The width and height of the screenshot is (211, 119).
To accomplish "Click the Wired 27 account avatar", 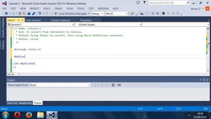I will (x=207, y=9).
